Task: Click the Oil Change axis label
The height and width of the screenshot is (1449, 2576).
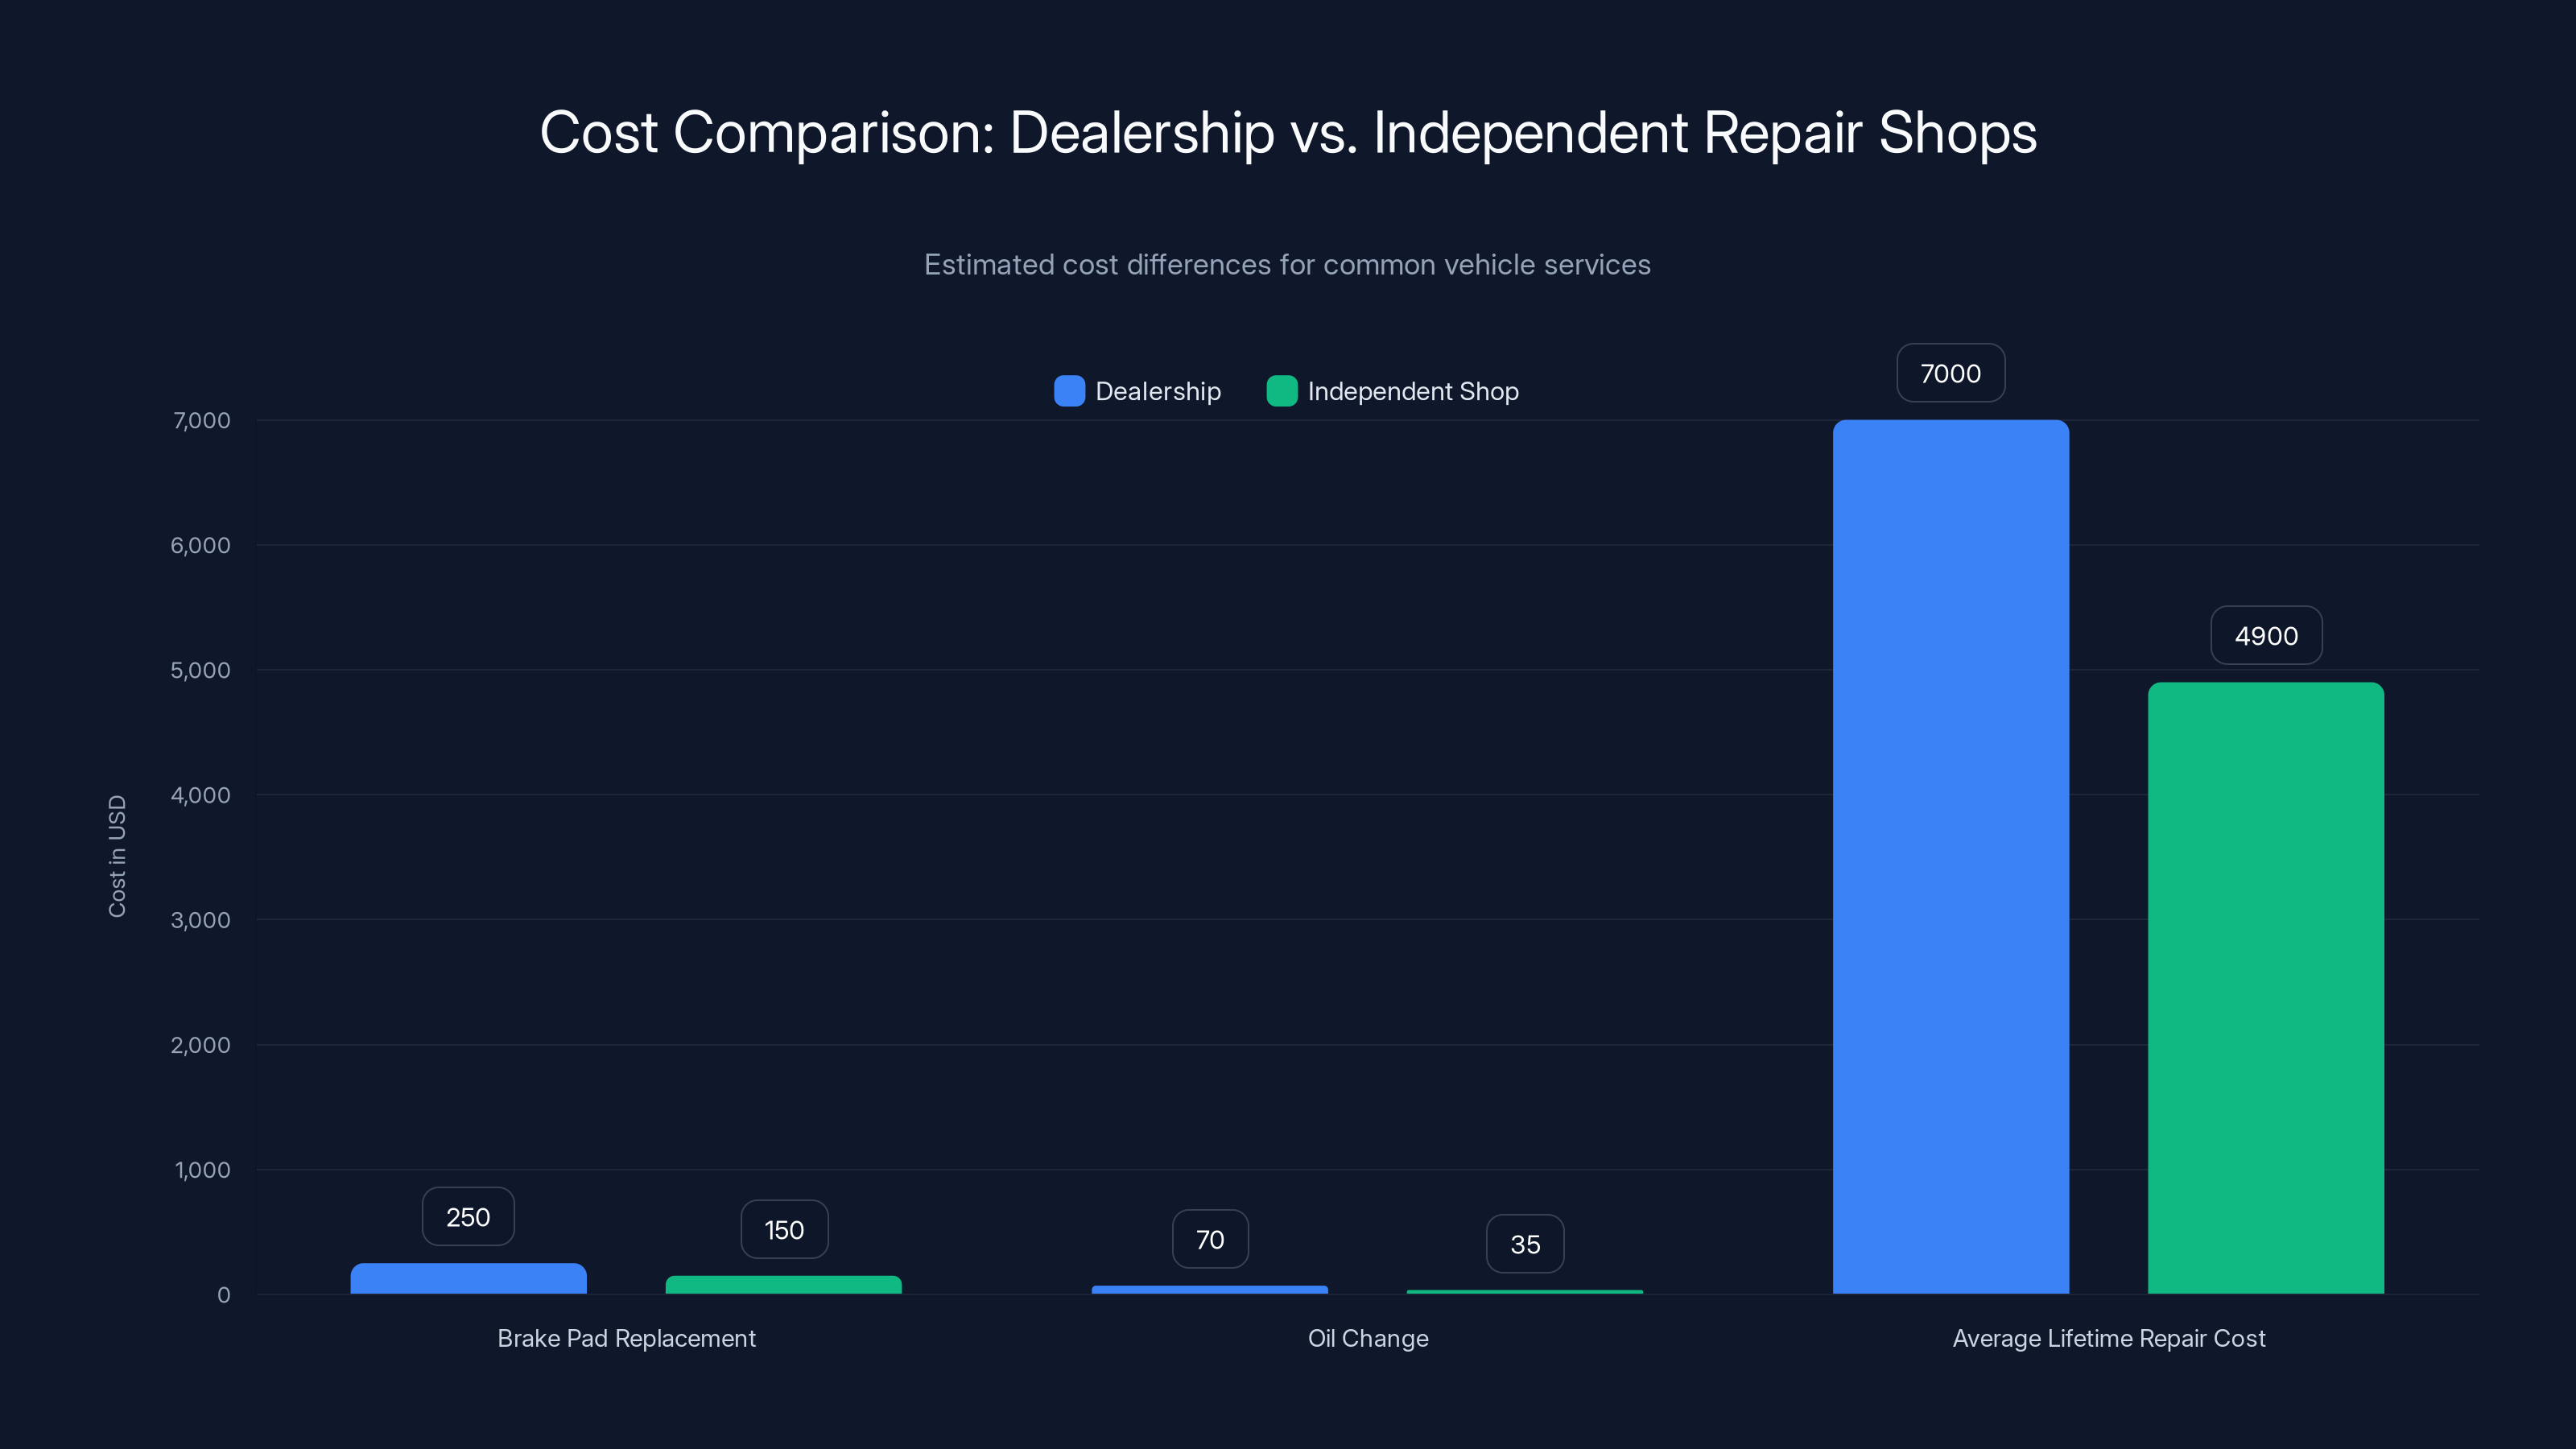Action: (1368, 1338)
